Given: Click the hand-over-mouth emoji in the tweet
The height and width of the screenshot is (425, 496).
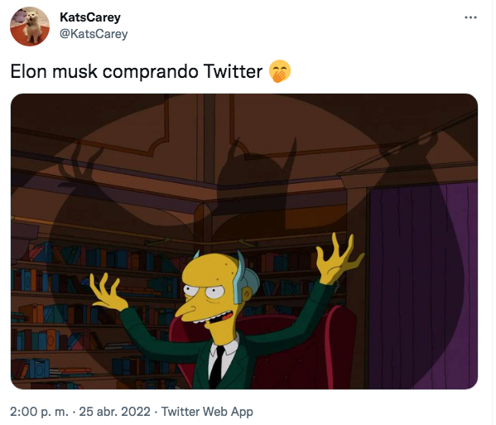Looking at the screenshot, I should coord(280,71).
